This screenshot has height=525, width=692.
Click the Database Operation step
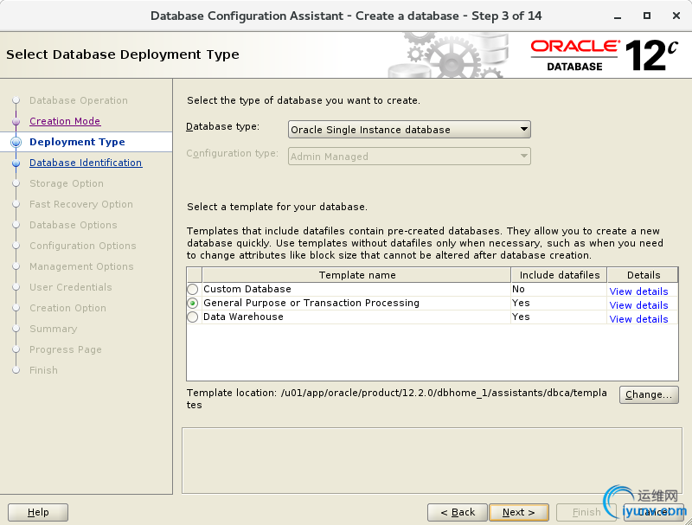pyautogui.click(x=79, y=100)
